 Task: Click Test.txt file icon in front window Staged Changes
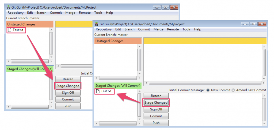(98, 91)
